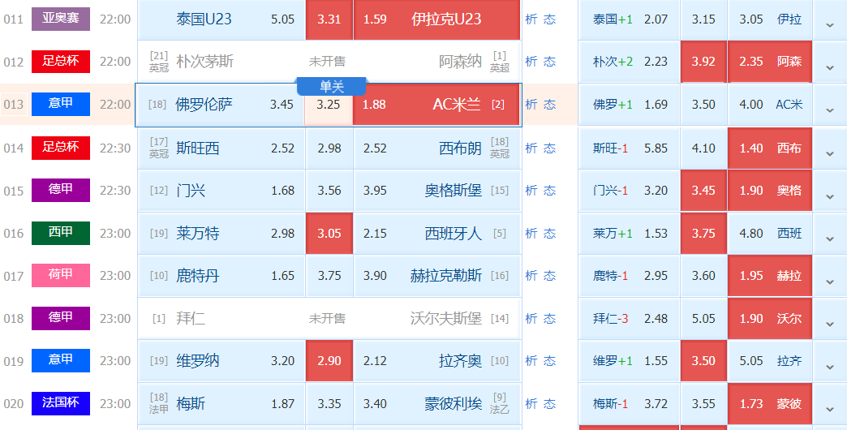
Task: Deselect 伊拉克U23 win odds 1.59
Action: [x=436, y=19]
